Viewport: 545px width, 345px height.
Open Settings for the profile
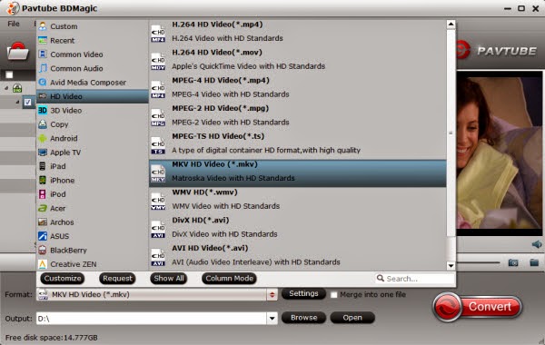[x=303, y=293]
